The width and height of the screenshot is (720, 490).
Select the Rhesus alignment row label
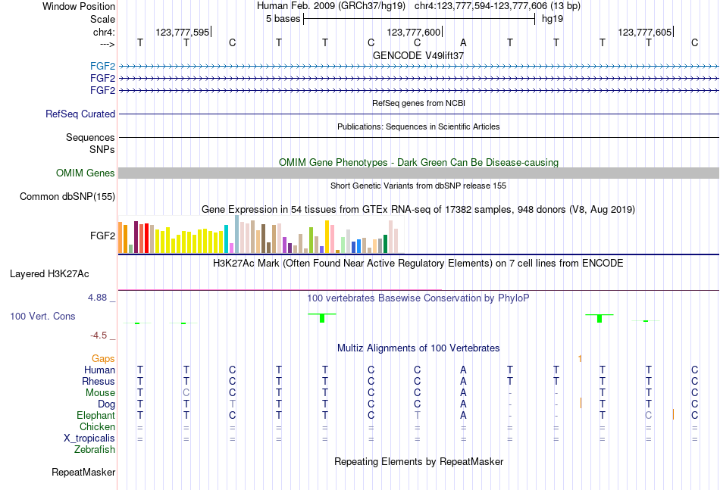(x=99, y=381)
